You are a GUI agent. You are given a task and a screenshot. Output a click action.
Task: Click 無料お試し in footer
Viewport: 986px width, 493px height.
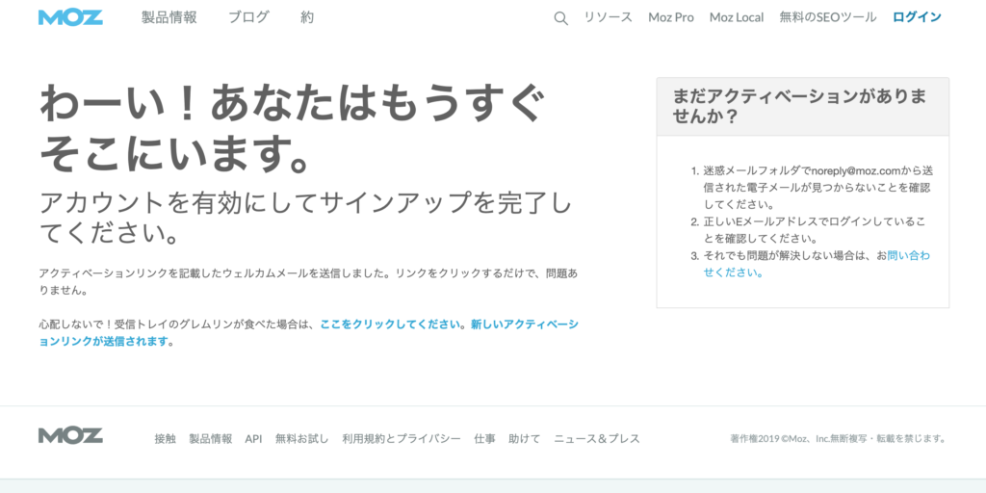(x=301, y=439)
